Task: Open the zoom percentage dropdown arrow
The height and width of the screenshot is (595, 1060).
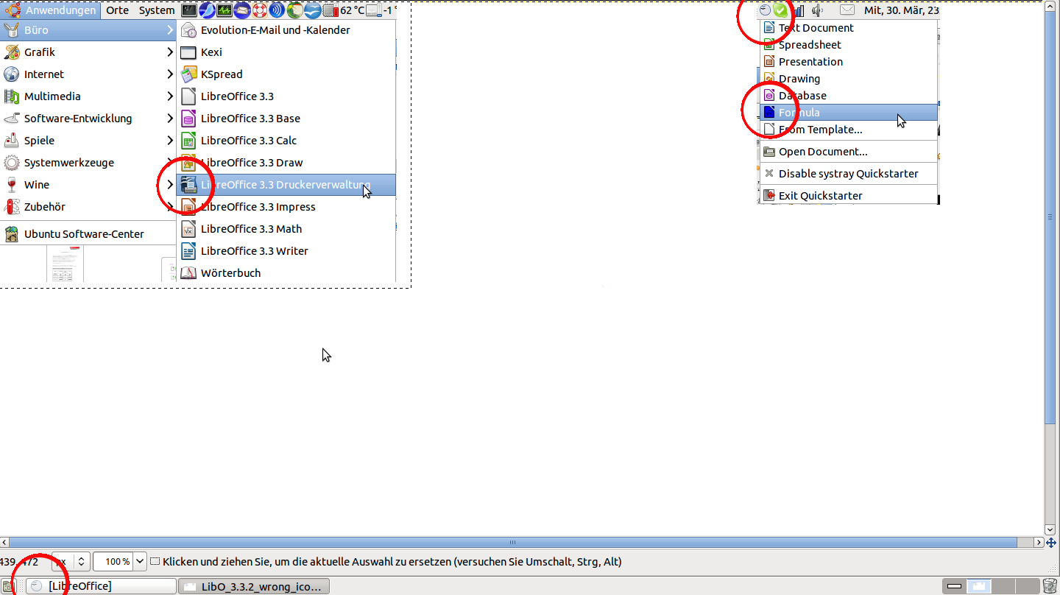Action: (x=140, y=561)
